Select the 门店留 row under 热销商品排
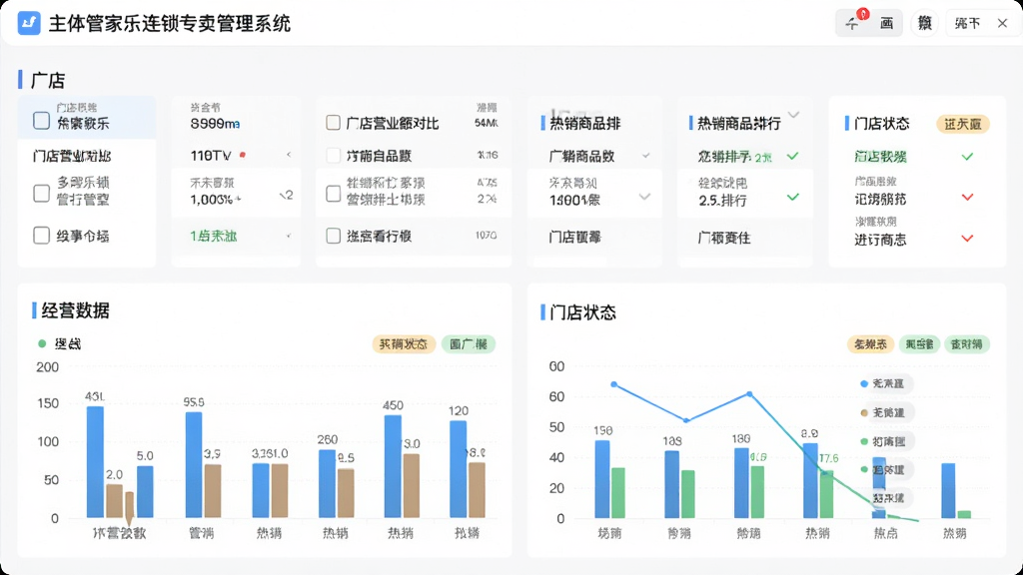The width and height of the screenshot is (1023, 575). (x=595, y=238)
